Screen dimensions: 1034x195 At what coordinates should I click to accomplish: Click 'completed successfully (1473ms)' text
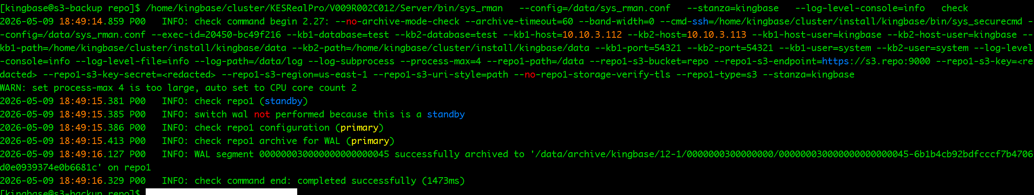coord(381,181)
